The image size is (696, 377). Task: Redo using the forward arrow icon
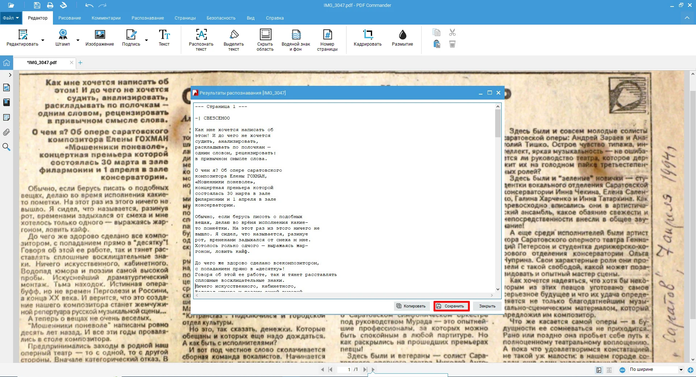coord(103,5)
